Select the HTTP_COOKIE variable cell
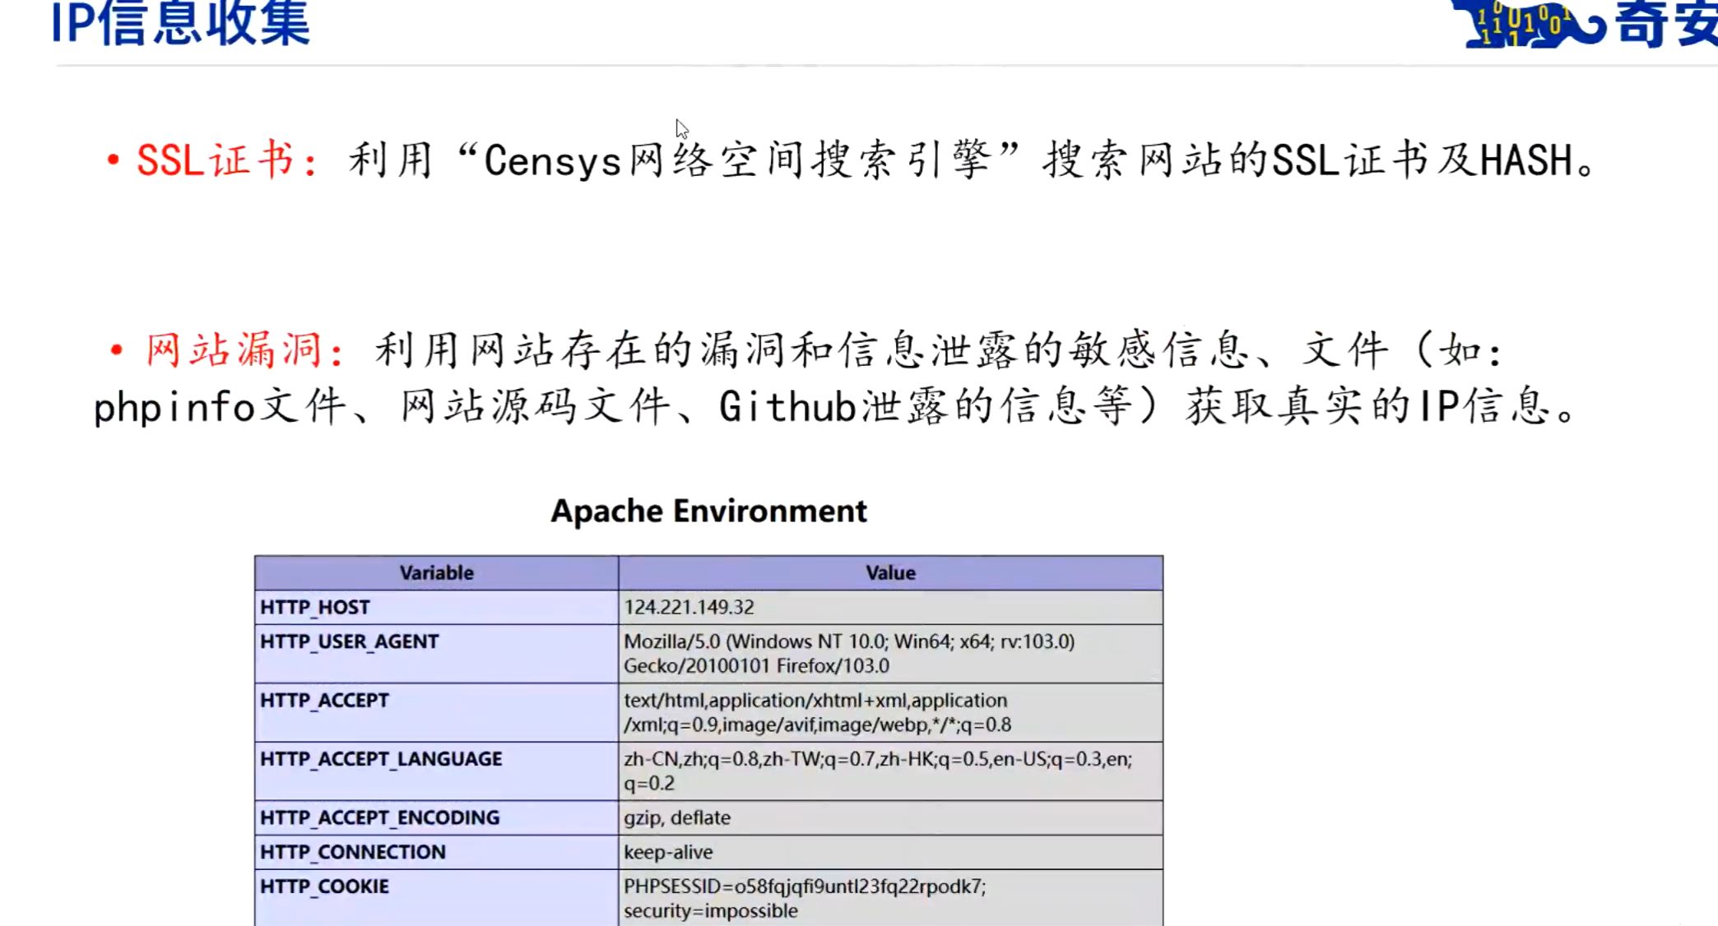1718x926 pixels. (x=324, y=887)
